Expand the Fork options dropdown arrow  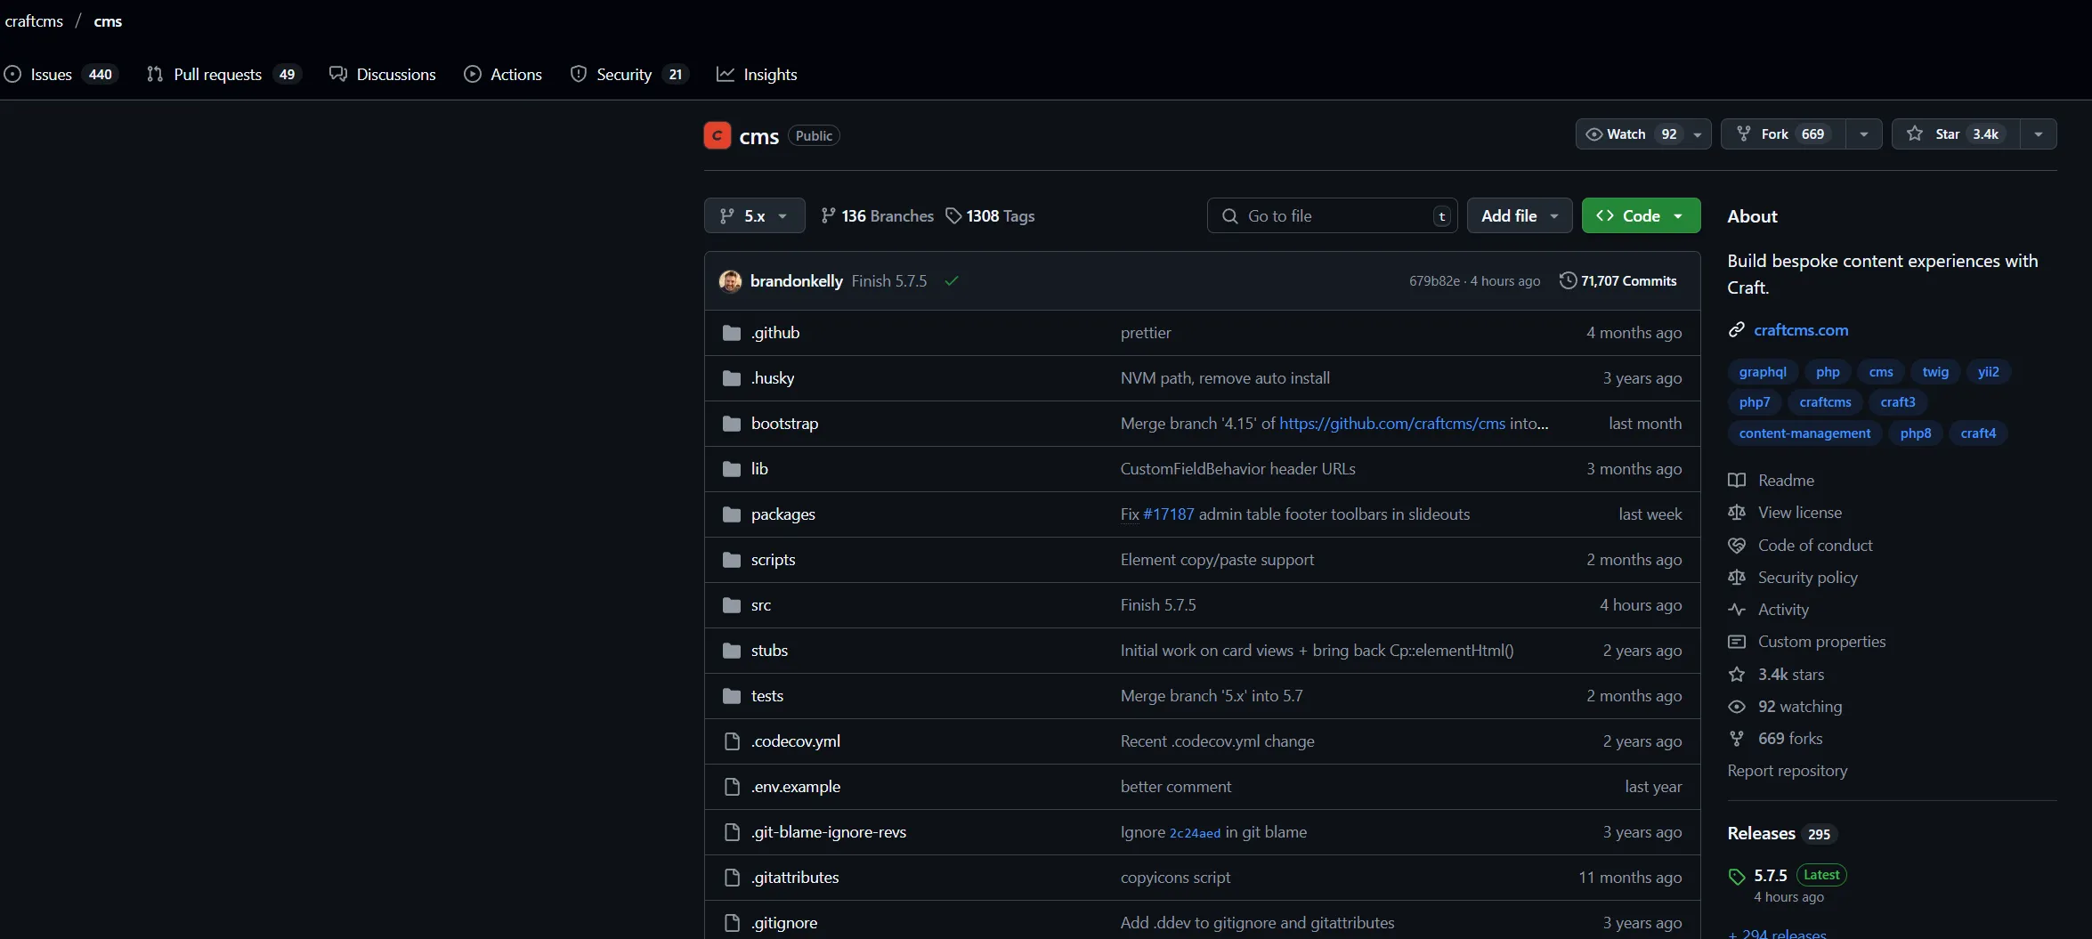tap(1864, 134)
